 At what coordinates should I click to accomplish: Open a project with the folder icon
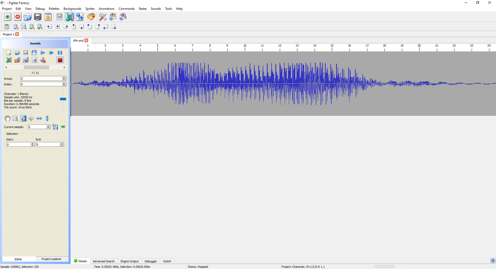tap(28, 17)
